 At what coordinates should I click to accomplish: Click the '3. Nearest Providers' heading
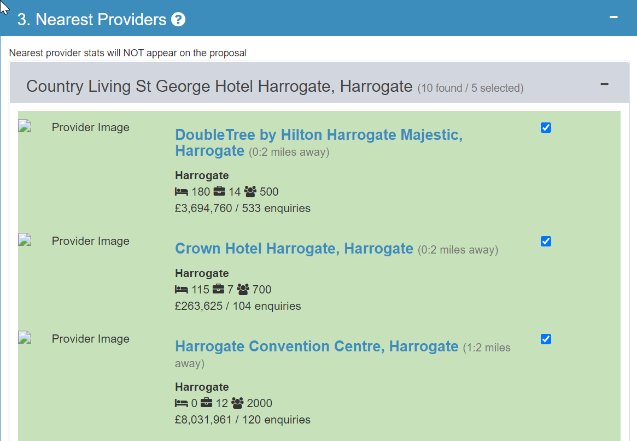point(92,20)
